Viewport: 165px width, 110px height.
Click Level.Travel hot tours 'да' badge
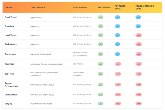click(x=117, y=35)
